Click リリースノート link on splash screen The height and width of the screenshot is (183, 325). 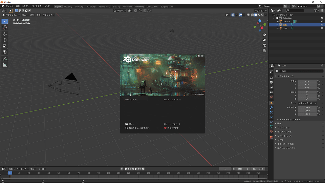[x=174, y=124]
